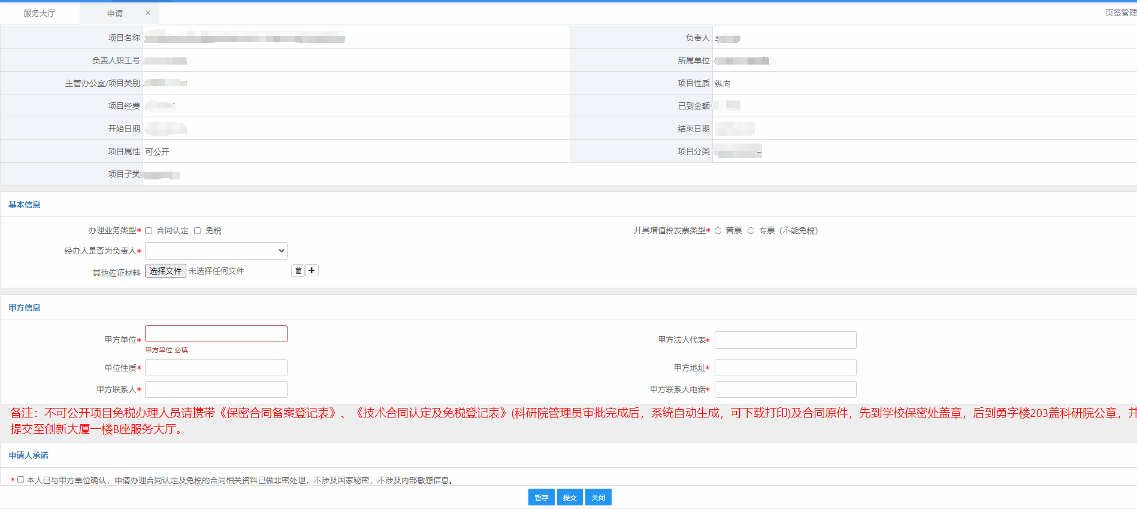Screen dimensions: 1137x509
Task: Select the 甲方法人代表 input field
Action: point(785,340)
